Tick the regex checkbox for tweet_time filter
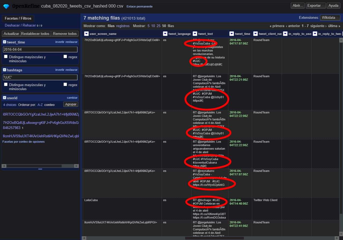The width and height of the screenshot is (343, 240). [x=65, y=57]
